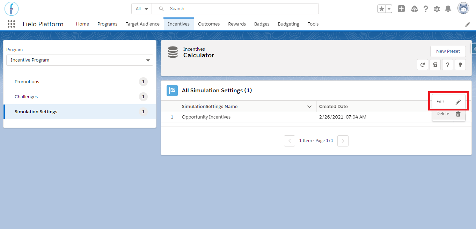Select Promotions in the sidebar
The image size is (476, 229).
coord(80,82)
